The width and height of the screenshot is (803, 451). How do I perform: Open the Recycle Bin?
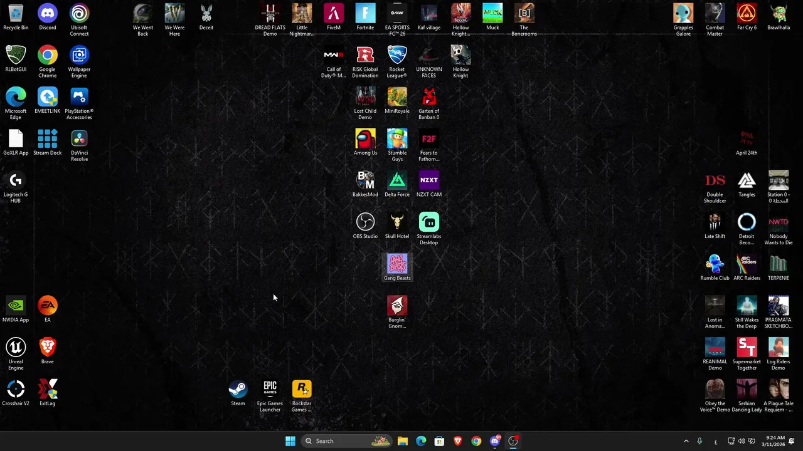click(16, 18)
